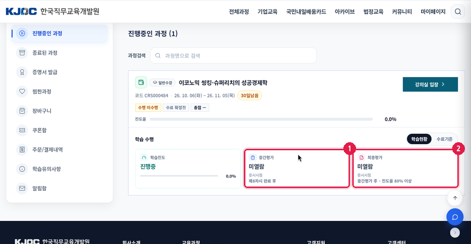The width and height of the screenshot is (471, 244).
Task: Select the 학습현황 toggle tab
Action: (419, 139)
